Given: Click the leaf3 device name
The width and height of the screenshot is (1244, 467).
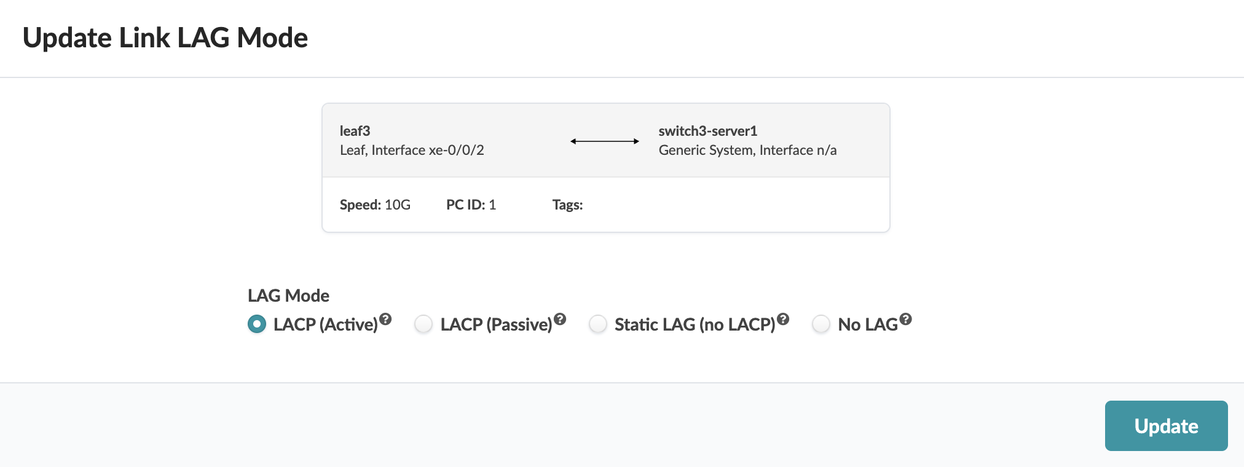Looking at the screenshot, I should pos(355,131).
